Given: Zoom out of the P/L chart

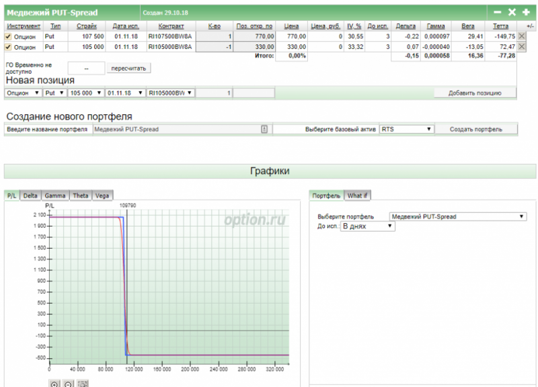Looking at the screenshot, I should tap(69, 384).
